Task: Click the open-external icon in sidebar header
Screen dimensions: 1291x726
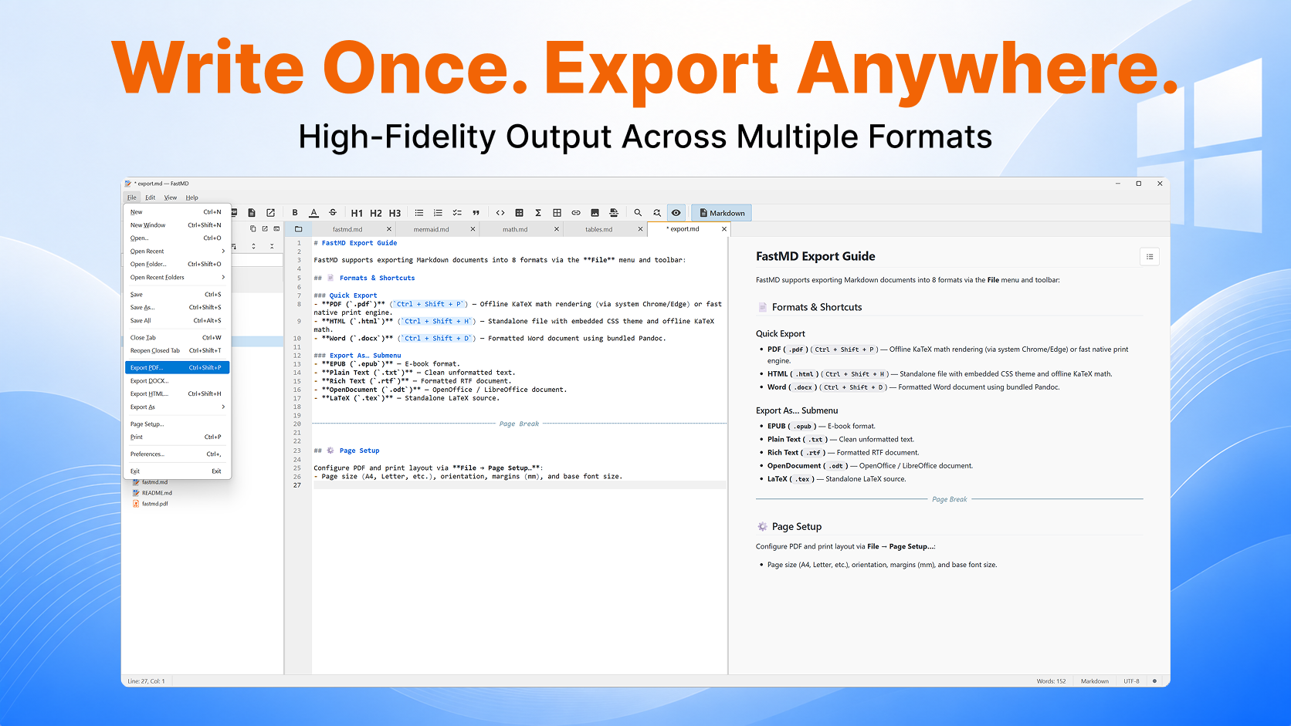Action: (264, 229)
